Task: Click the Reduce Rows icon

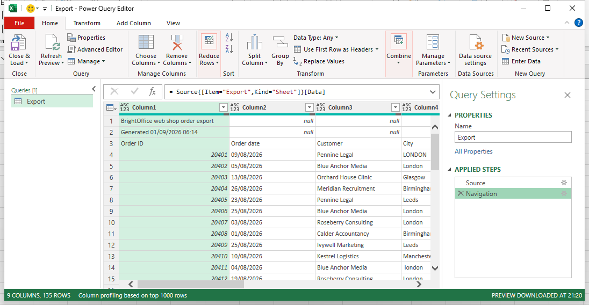Action: pyautogui.click(x=209, y=41)
